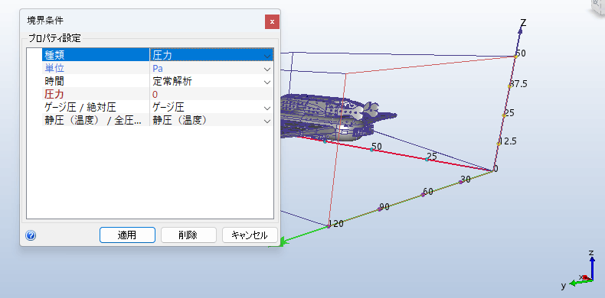Click the 37.5 tick on the Z axis
The width and height of the screenshot is (605, 298).
coord(518,84)
